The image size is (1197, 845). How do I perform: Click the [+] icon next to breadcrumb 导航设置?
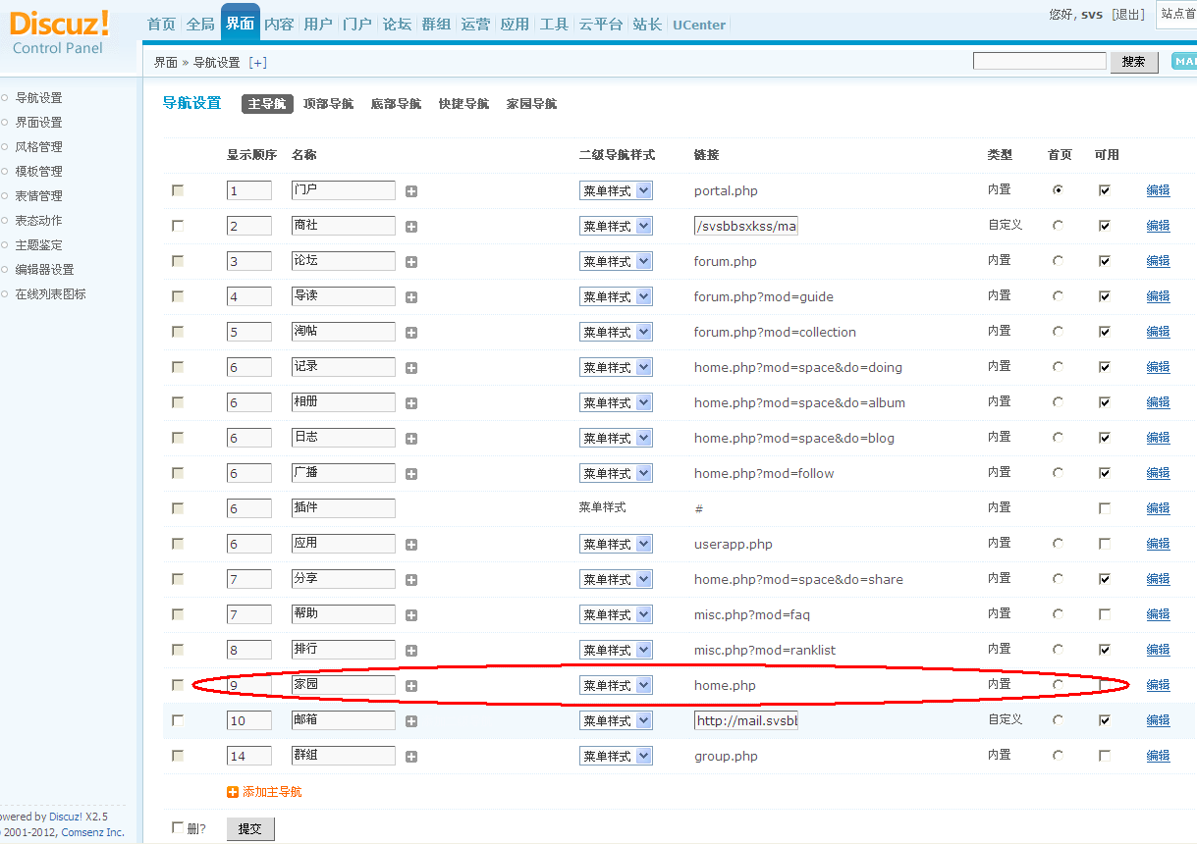258,63
